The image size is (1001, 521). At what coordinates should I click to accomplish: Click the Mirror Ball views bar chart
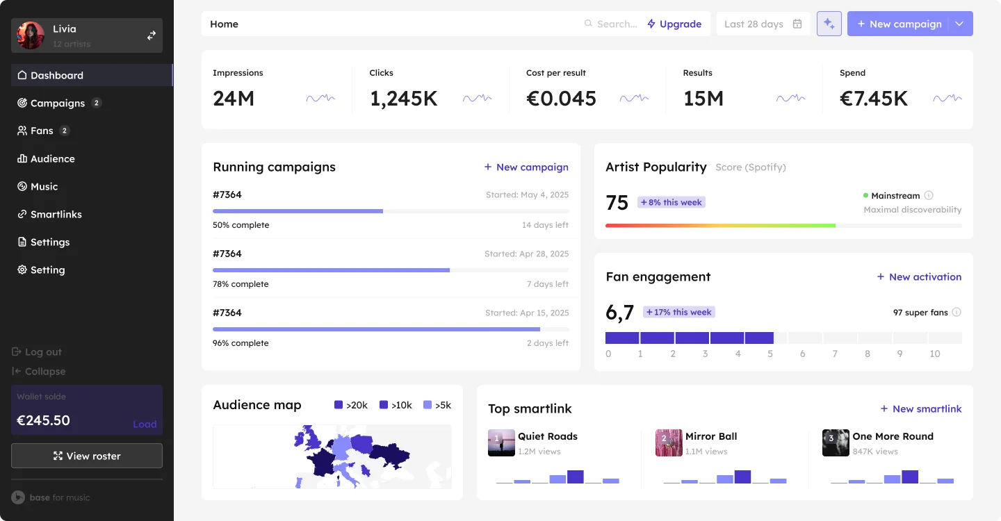pos(726,477)
